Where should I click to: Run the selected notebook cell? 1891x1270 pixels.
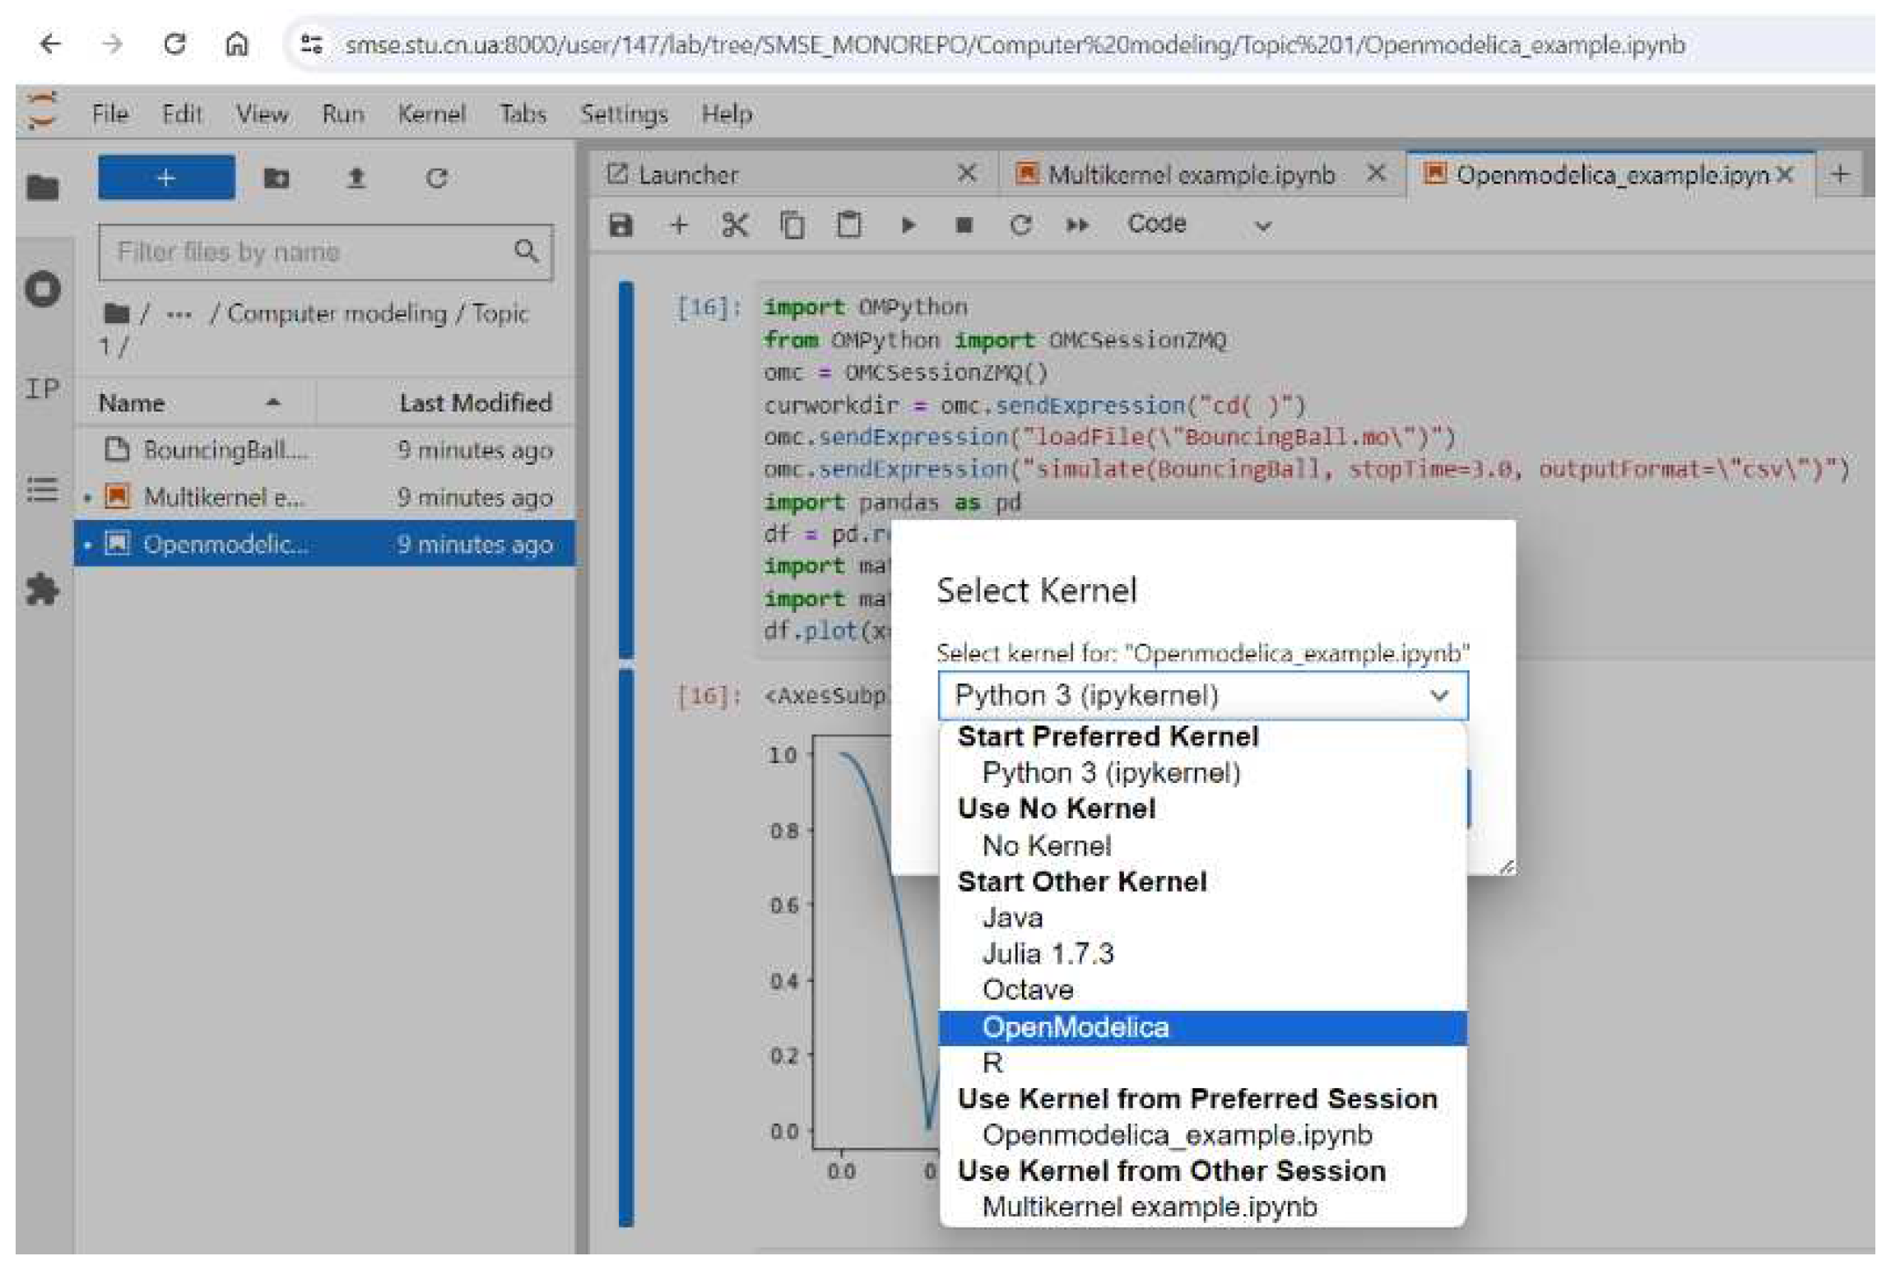(908, 225)
